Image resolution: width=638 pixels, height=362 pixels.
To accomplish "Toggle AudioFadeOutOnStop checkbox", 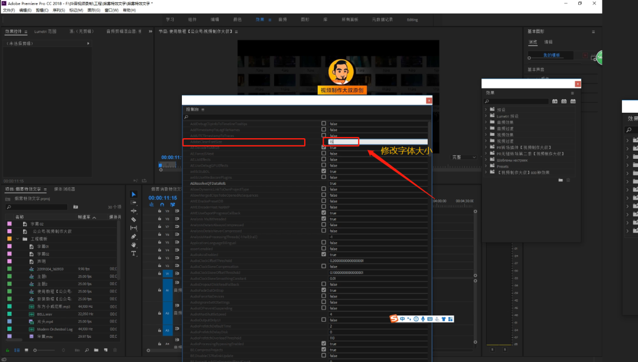I will (324, 290).
